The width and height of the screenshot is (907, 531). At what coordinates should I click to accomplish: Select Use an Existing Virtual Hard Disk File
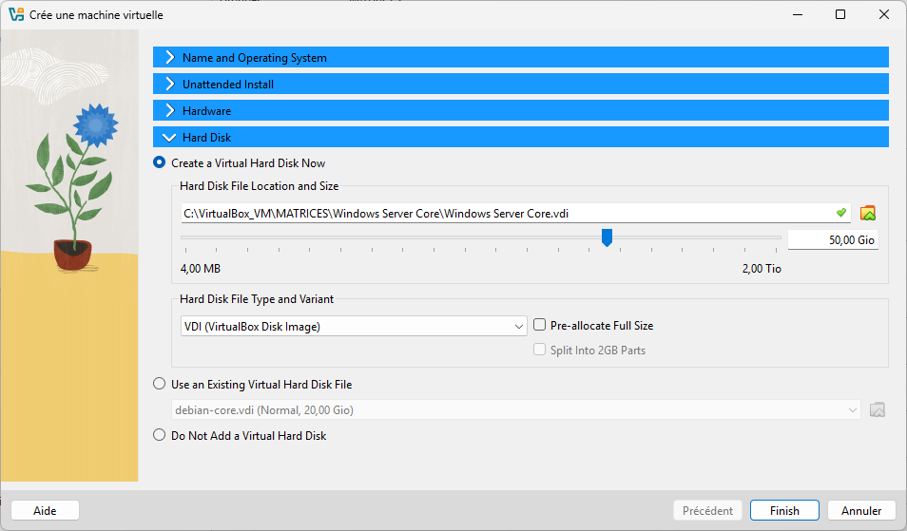click(160, 385)
